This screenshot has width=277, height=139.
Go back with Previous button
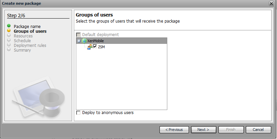pyautogui.click(x=174, y=130)
